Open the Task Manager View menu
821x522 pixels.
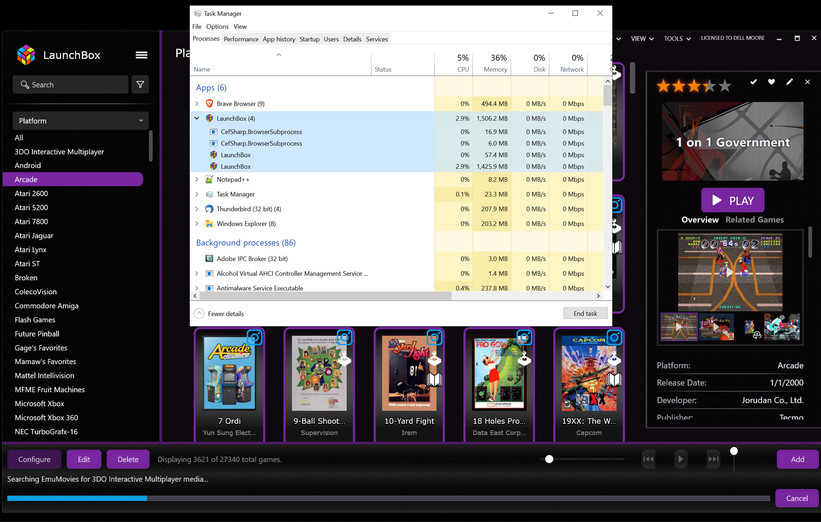pos(240,26)
